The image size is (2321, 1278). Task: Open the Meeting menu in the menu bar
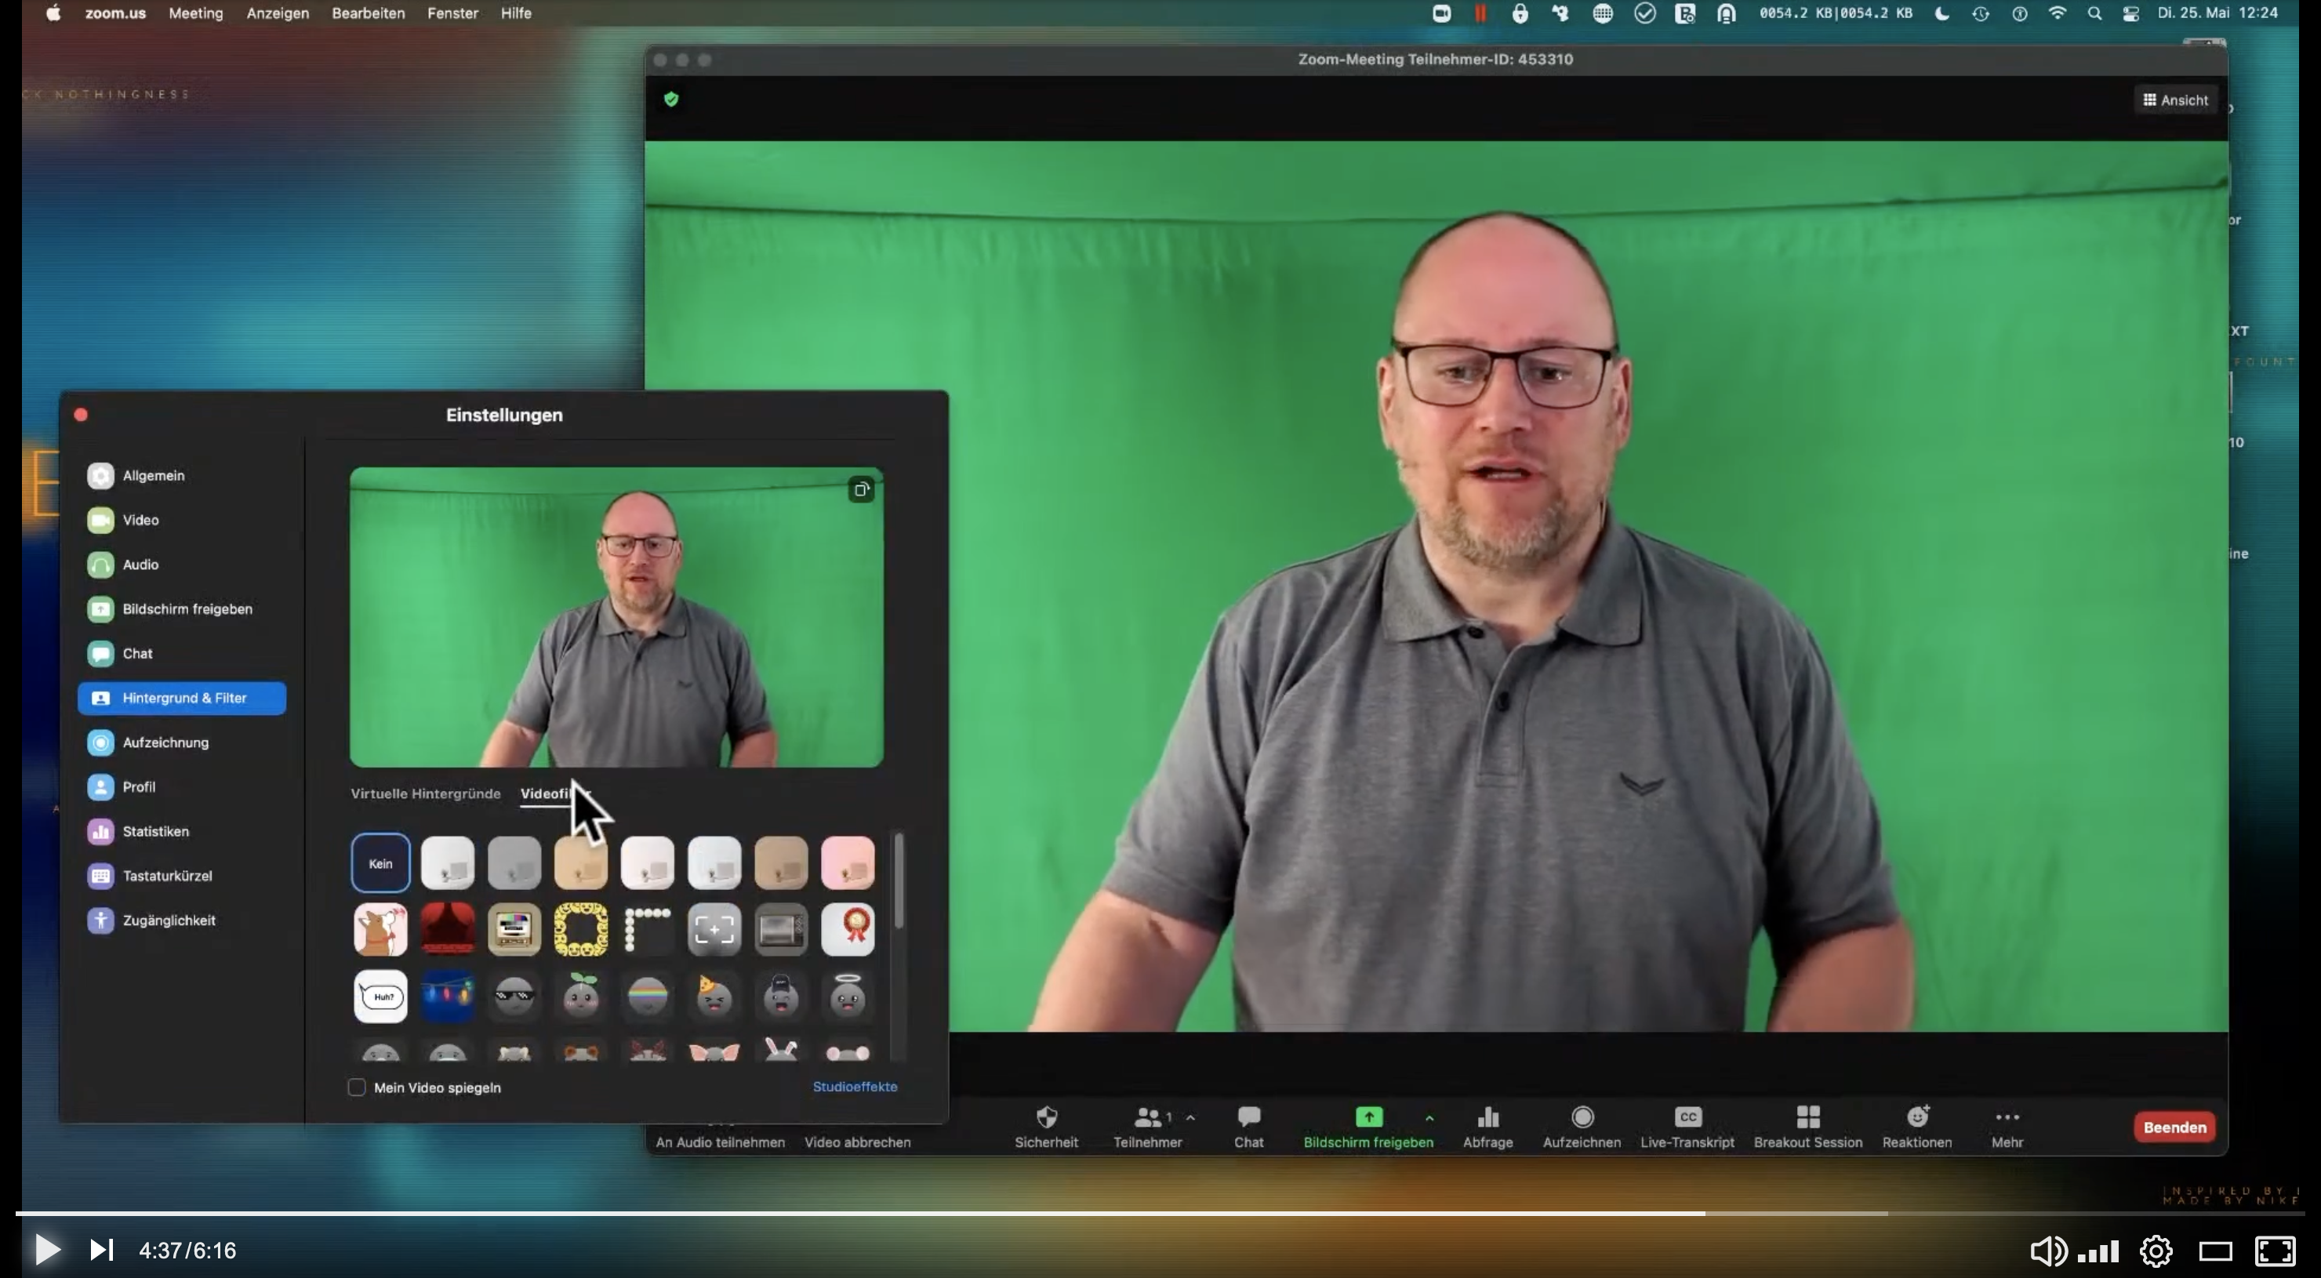pyautogui.click(x=195, y=13)
